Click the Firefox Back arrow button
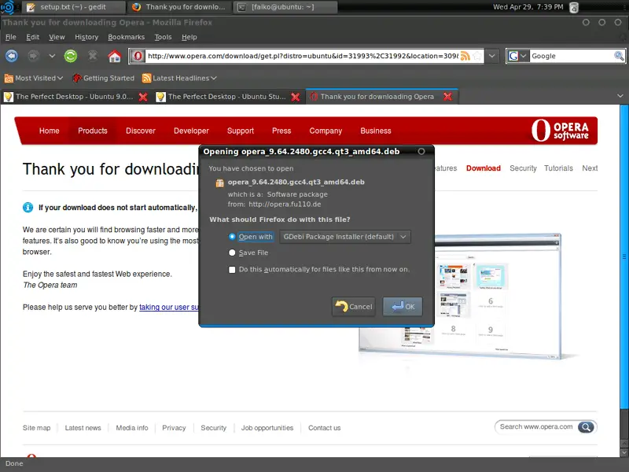 [12, 56]
